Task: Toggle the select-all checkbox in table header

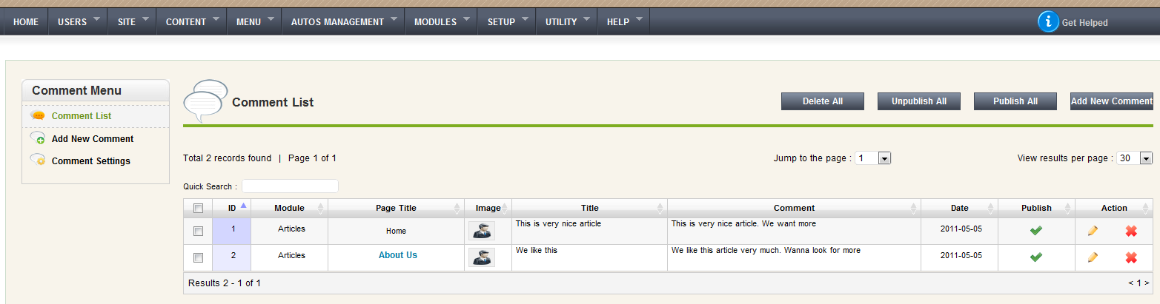Action: (198, 209)
